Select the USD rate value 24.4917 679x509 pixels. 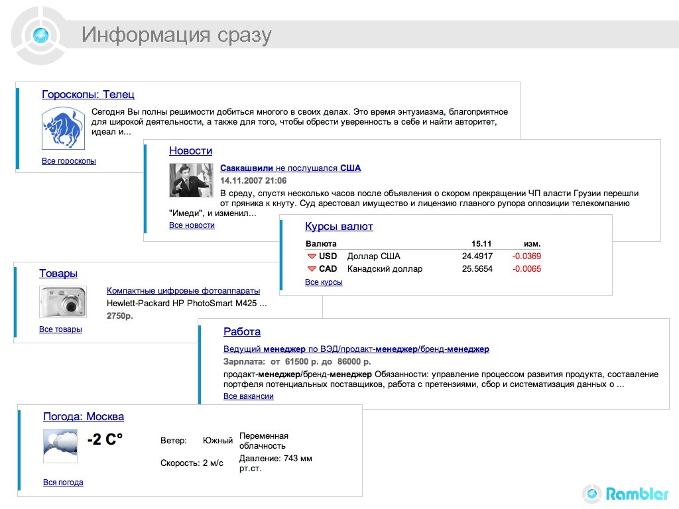[477, 256]
